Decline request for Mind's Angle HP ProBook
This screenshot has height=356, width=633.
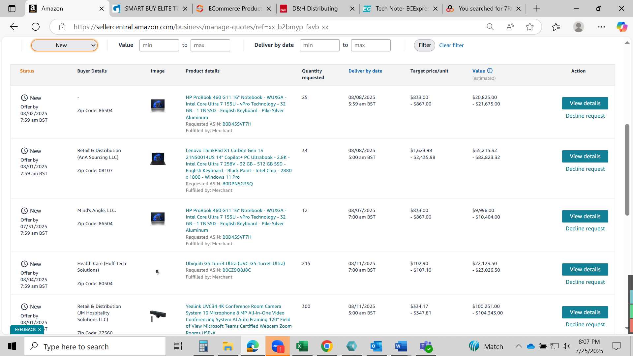[585, 228]
